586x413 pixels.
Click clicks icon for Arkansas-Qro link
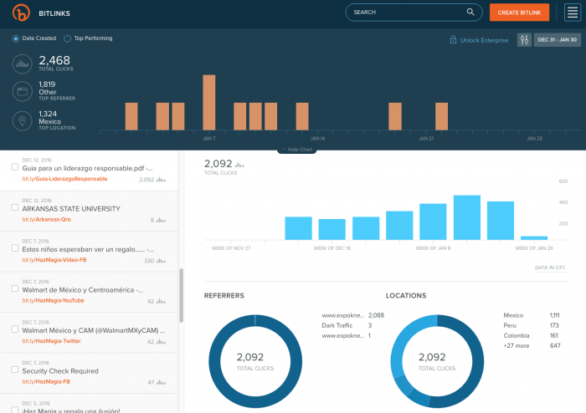point(161,220)
